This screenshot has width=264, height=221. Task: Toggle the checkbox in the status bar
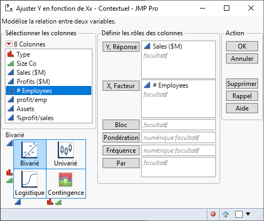[239, 214]
